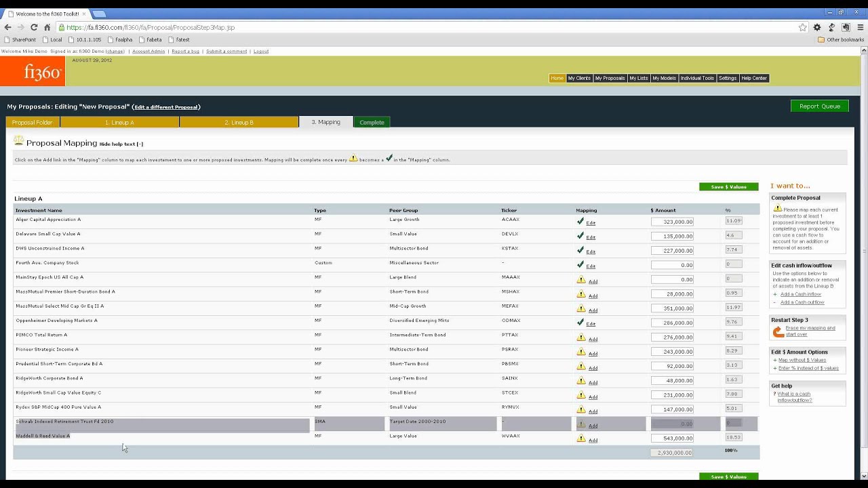Go to the Complete tab
Screen dimensions: 868x488
372,122
